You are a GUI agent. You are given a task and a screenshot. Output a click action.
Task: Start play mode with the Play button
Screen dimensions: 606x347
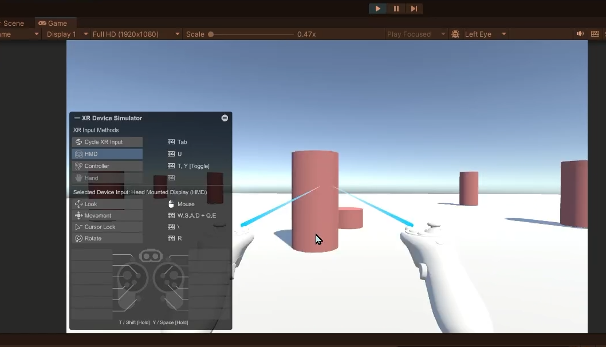tap(377, 9)
